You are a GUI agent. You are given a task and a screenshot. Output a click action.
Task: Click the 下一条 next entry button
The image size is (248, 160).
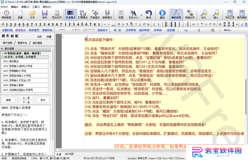[x=26, y=102]
